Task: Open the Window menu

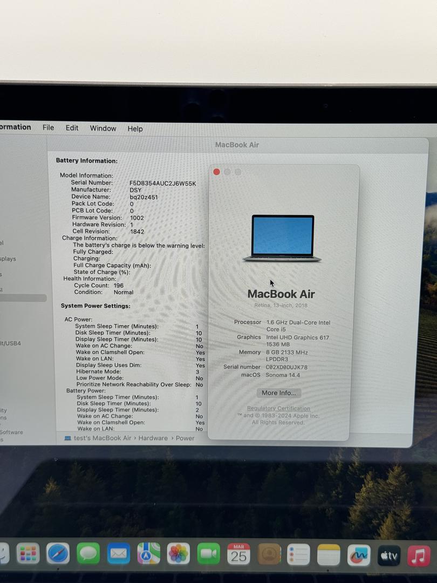Action: click(x=103, y=128)
